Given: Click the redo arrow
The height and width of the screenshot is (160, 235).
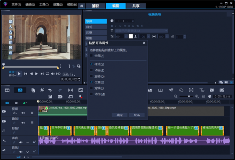Looking at the screenshot, I should (60, 90).
